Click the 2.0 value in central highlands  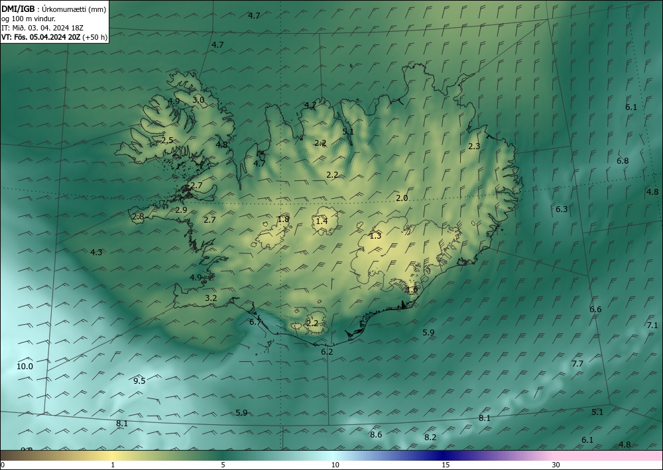[402, 198]
